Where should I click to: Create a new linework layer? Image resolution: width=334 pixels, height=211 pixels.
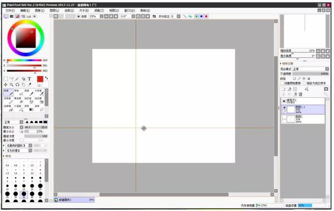pyautogui.click(x=289, y=89)
